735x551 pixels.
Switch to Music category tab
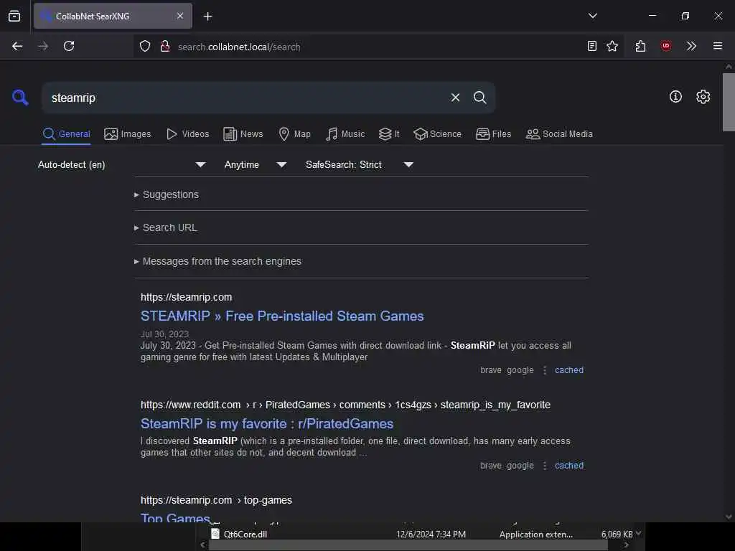345,134
